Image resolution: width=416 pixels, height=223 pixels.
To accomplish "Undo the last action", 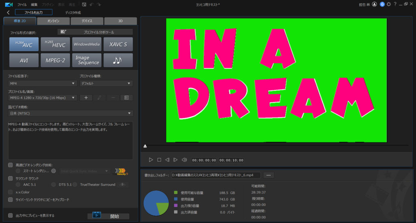I will [91, 4].
